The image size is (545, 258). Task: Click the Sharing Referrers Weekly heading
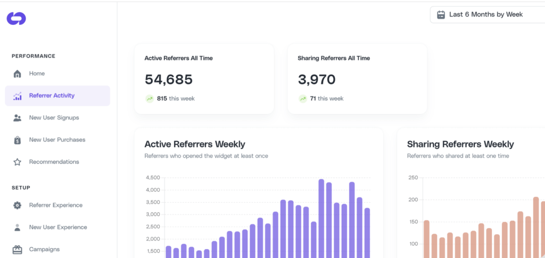[460, 144]
